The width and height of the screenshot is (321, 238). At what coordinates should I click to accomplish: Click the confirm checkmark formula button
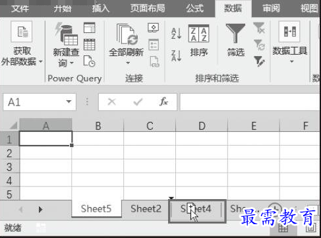pos(138,102)
